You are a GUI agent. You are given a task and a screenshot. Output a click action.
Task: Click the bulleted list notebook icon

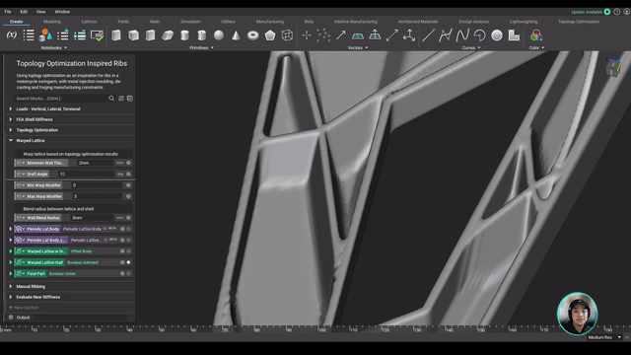click(29, 35)
